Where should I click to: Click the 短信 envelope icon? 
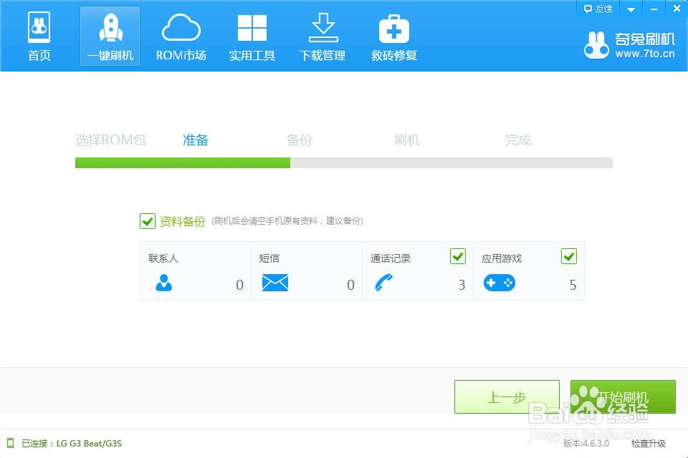[x=274, y=283]
